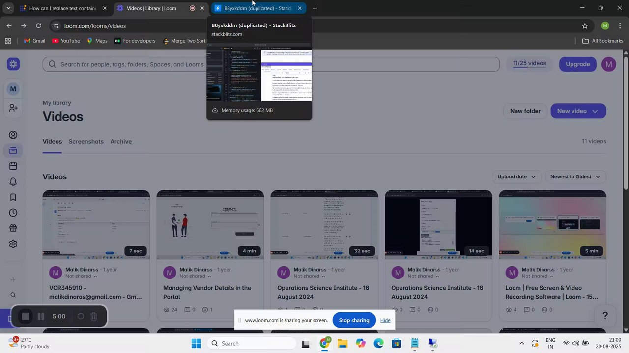Switch to the Screenshots tab
The height and width of the screenshot is (353, 629).
pos(86,142)
